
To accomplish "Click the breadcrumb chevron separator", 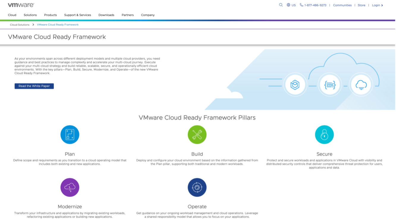I will [33, 25].
